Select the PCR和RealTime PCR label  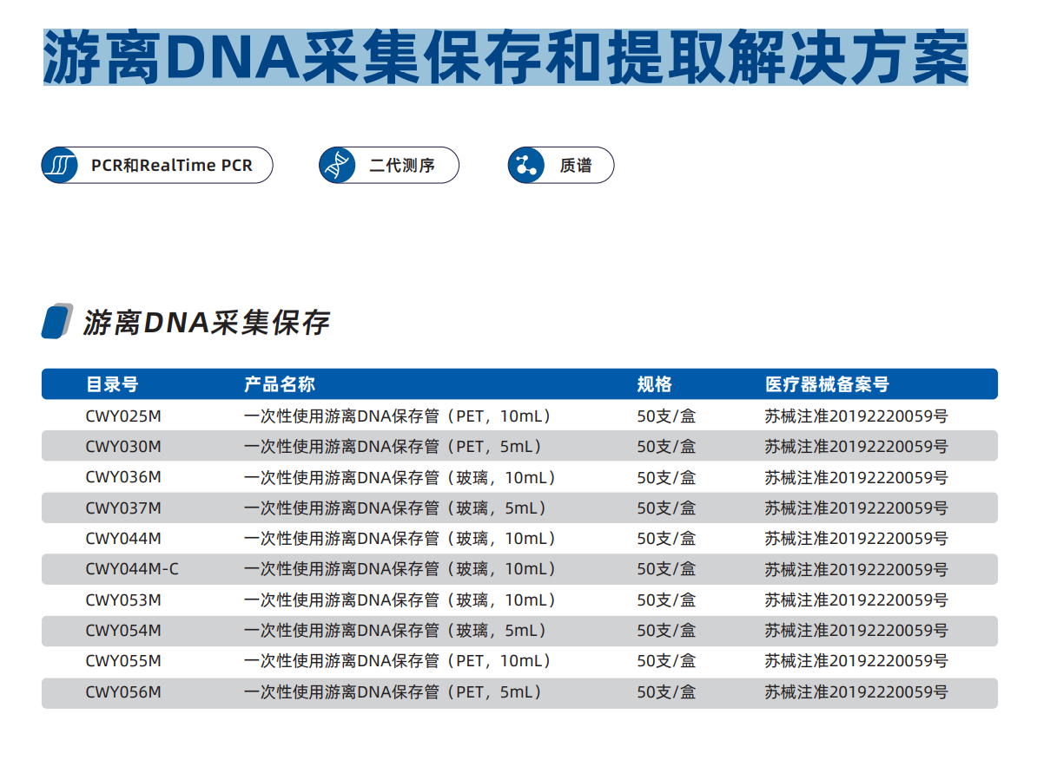[x=171, y=166]
